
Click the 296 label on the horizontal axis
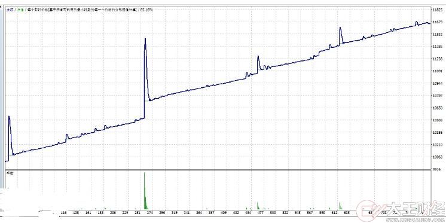coord(163,213)
